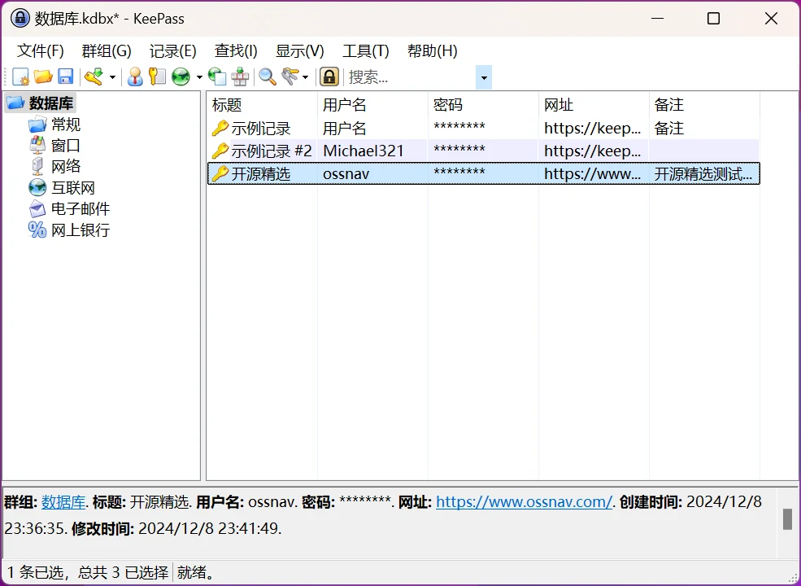Image resolution: width=801 pixels, height=586 pixels.
Task: Select the 网上银行 group in the tree
Action: point(80,230)
